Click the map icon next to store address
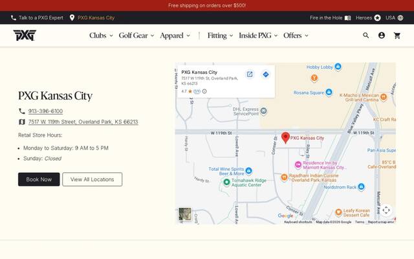 [x=22, y=122]
